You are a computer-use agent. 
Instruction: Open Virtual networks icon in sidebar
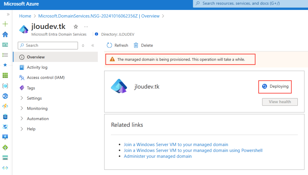tap(5, 168)
